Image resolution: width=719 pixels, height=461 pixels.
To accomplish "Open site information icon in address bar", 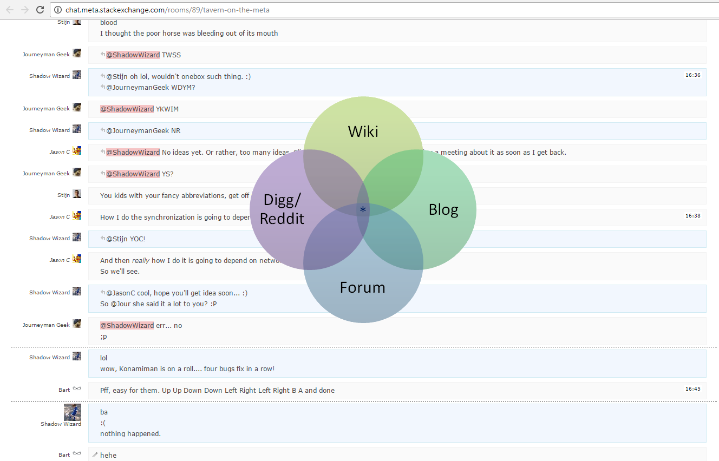I will [58, 10].
